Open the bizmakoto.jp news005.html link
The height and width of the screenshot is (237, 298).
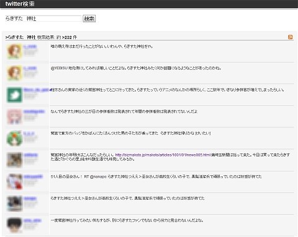coord(163,155)
